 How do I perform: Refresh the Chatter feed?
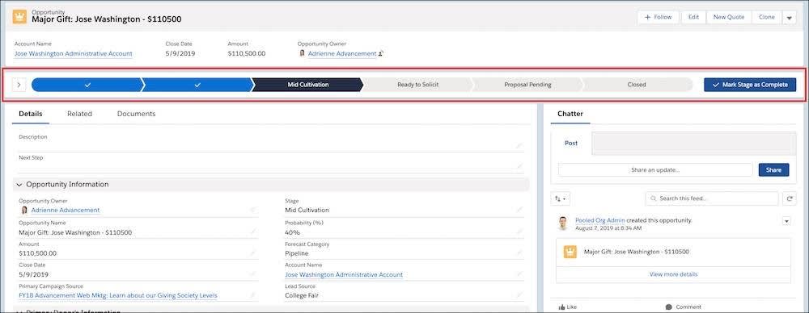789,198
